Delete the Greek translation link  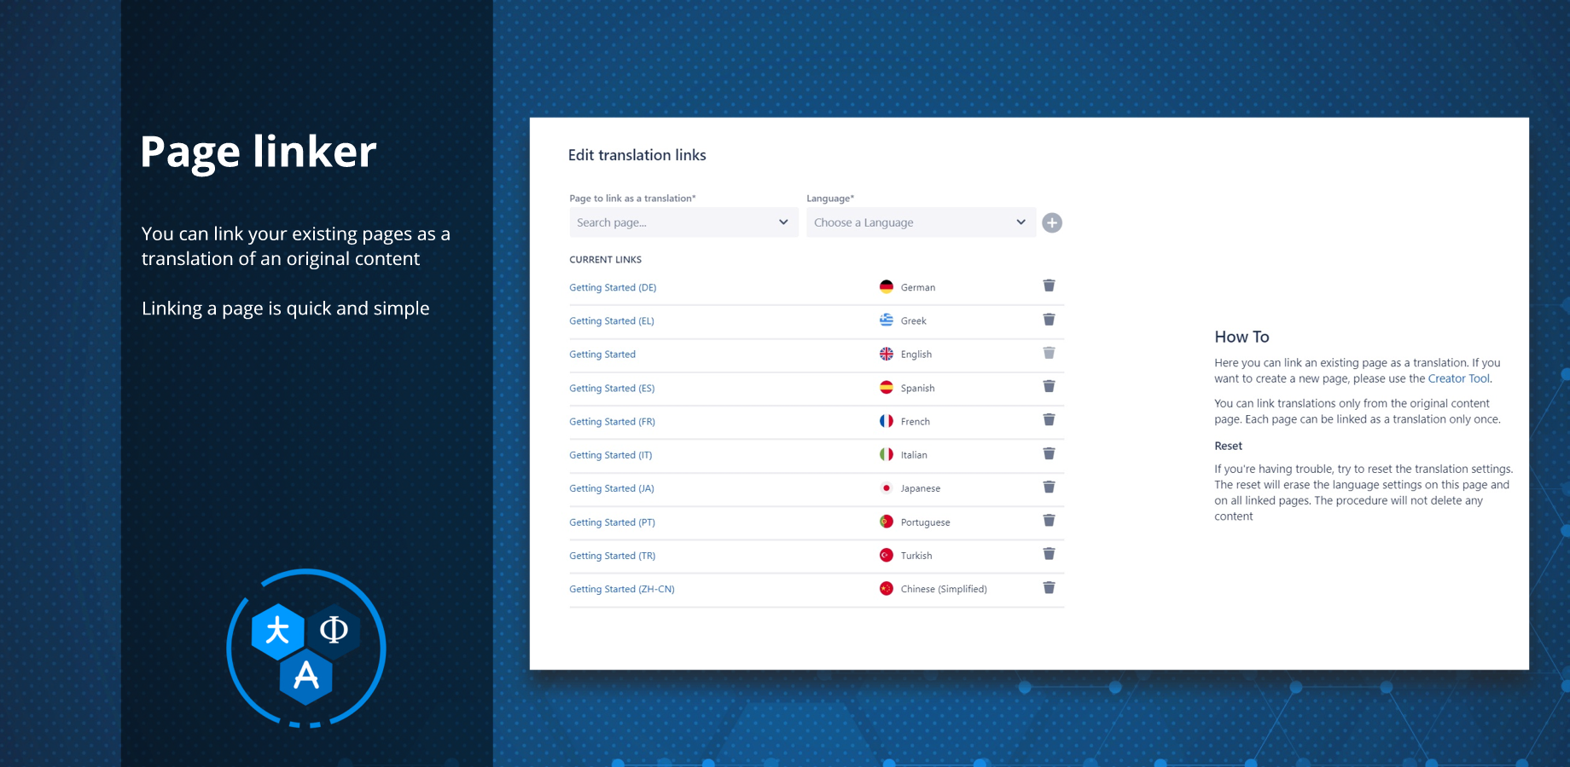1049,320
